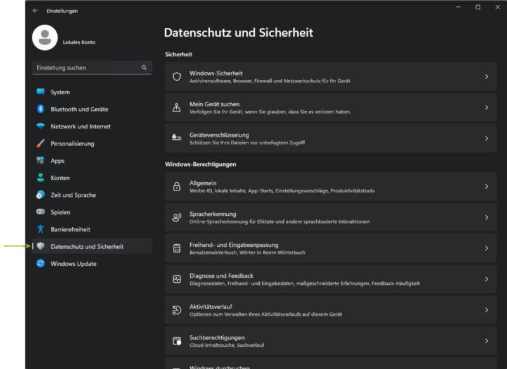Screen dimensions: 507x369
Task: Expand Windows-Sicherheit with its chevron
Action: 486,77
